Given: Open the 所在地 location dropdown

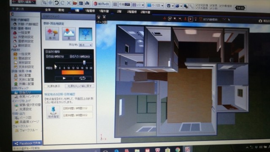Looking at the screenshot, I should point(86,45).
